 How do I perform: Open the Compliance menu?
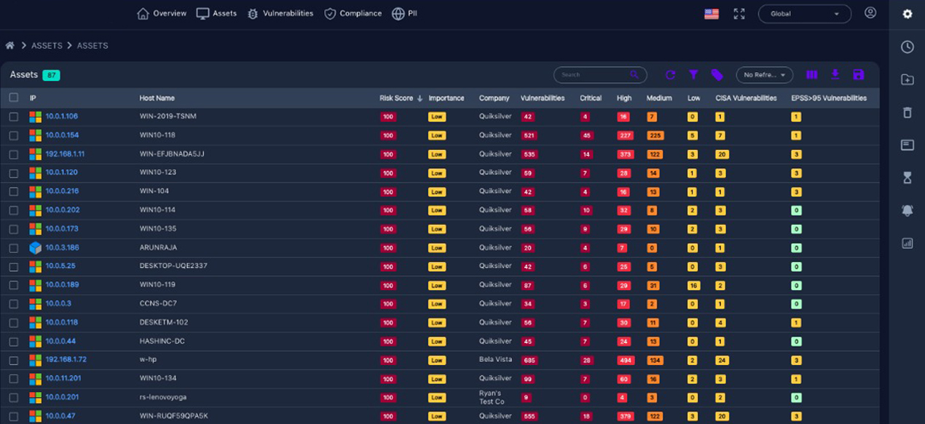353,13
